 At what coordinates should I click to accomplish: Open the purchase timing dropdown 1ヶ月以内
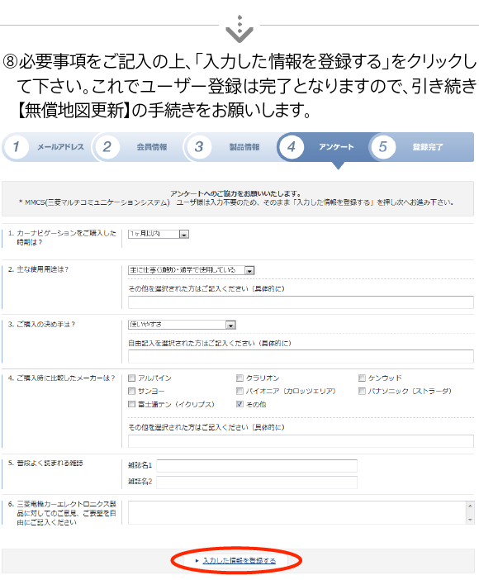(159, 234)
